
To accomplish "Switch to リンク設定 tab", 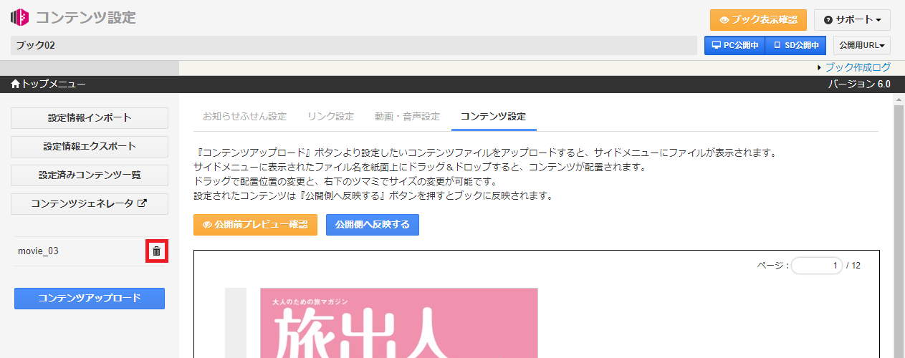I will click(330, 116).
